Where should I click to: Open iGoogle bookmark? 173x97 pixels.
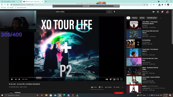click(10, 8)
